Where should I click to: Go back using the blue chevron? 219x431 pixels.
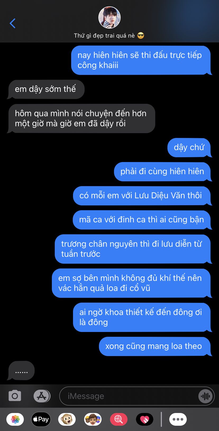tap(12, 23)
